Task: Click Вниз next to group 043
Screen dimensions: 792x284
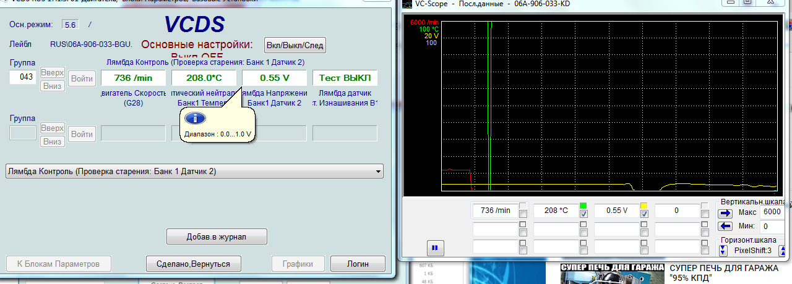Action: pyautogui.click(x=53, y=86)
